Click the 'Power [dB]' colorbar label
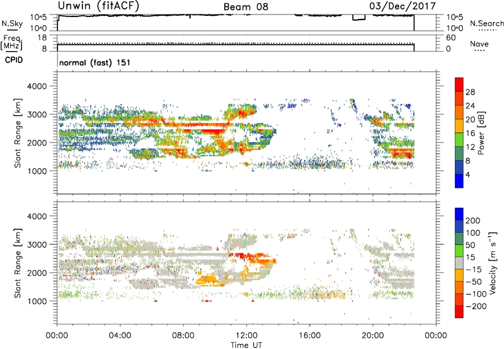 tap(481, 133)
